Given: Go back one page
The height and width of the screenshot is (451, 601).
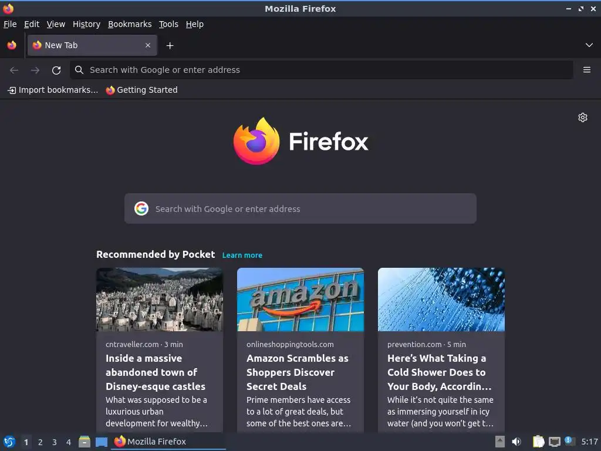Looking at the screenshot, I should (x=14, y=70).
